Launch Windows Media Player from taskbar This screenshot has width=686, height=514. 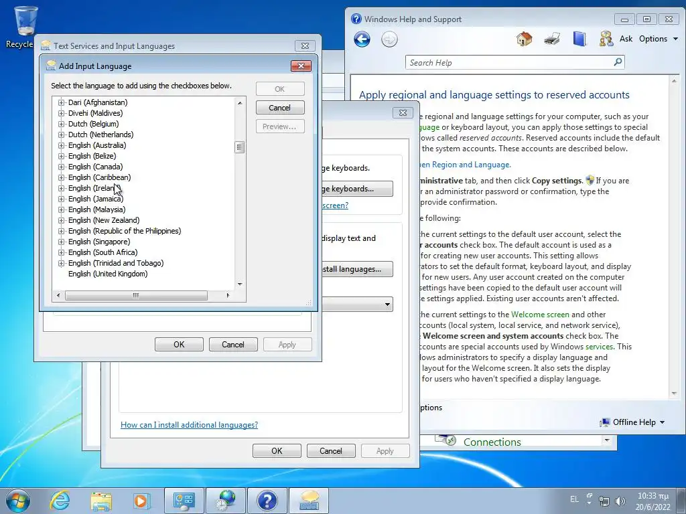coord(141,501)
